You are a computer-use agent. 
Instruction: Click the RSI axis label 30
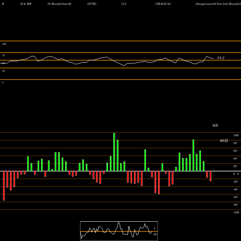pos(3,71)
